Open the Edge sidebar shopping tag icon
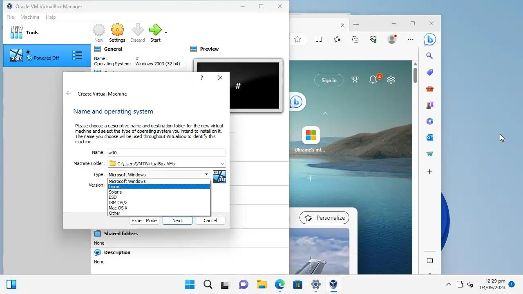This screenshot has width=523, height=294. click(429, 72)
